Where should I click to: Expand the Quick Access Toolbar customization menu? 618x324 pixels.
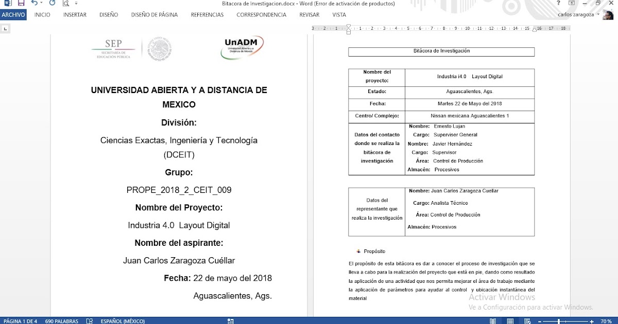point(76,3)
